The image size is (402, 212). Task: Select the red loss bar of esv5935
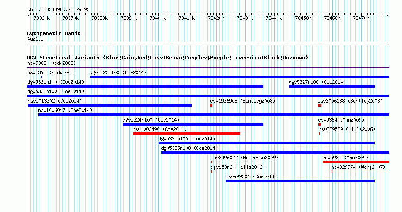[356, 162]
